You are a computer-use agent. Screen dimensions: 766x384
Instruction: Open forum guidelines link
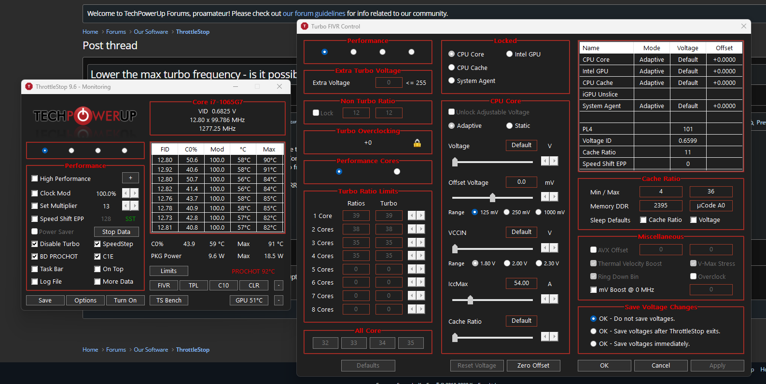click(x=314, y=14)
